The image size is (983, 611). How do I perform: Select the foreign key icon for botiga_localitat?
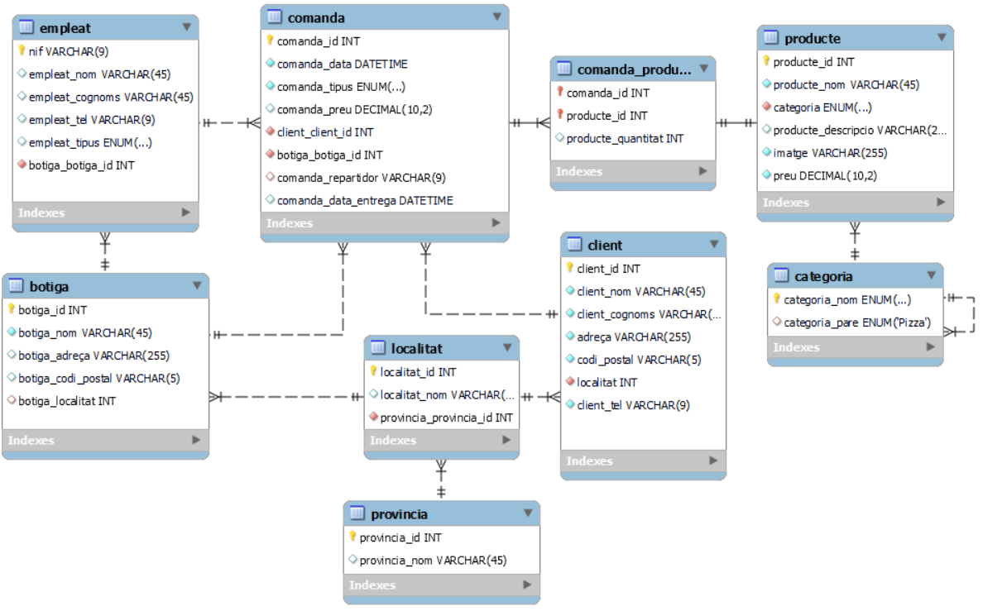click(x=12, y=402)
